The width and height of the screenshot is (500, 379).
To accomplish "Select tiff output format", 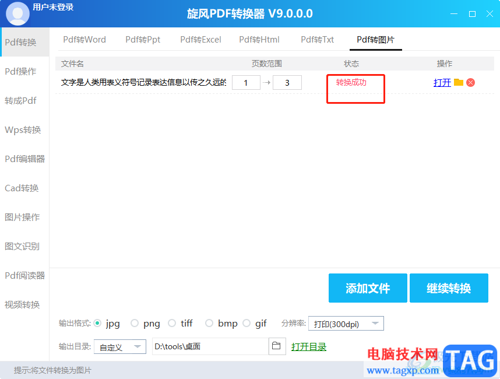I will 172,323.
